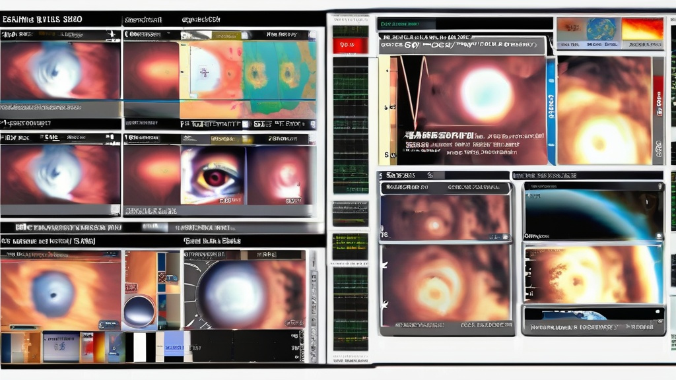Click the gray caption bar under Earth thumbnail
Image resolution: width=676 pixels, height=380 pixels.
coord(593,327)
